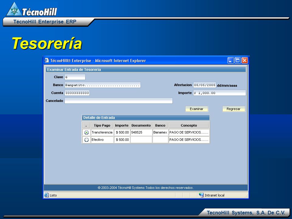Image resolution: width=292 pixels, height=219 pixels.
Task: Maximize the Internet Explorer window
Action: [x=238, y=61]
